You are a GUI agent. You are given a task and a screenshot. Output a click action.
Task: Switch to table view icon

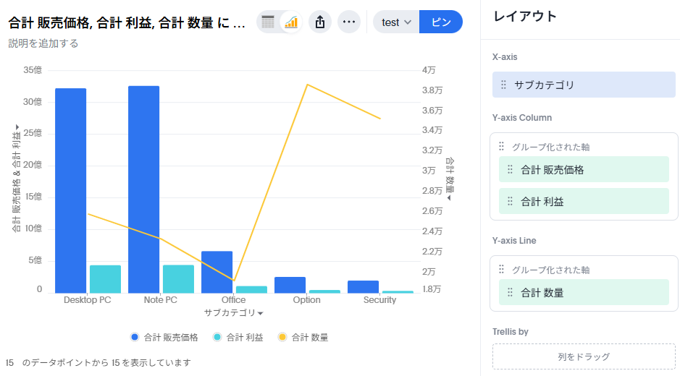click(268, 22)
